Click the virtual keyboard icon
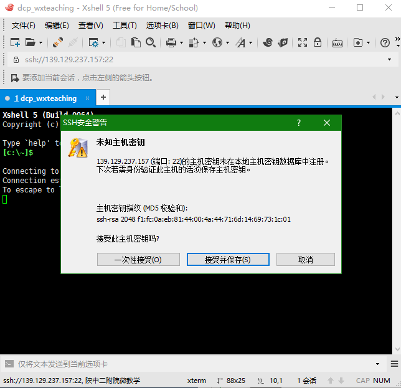The width and height of the screenshot is (401, 388). (337, 43)
